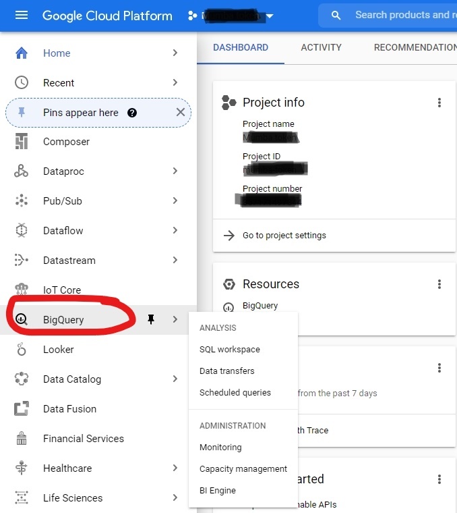Image resolution: width=457 pixels, height=513 pixels.
Task: Select Scheduled queries in submenu
Action: coord(235,393)
